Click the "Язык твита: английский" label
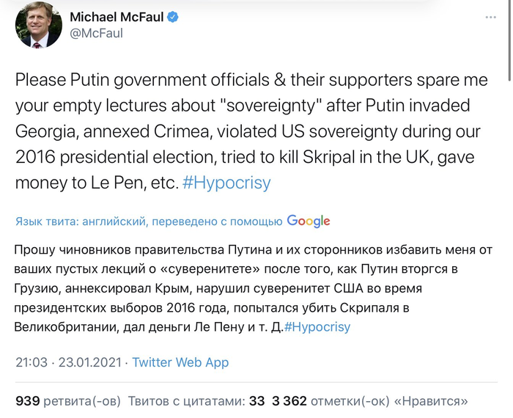This screenshot has height=418, width=513. 89,221
